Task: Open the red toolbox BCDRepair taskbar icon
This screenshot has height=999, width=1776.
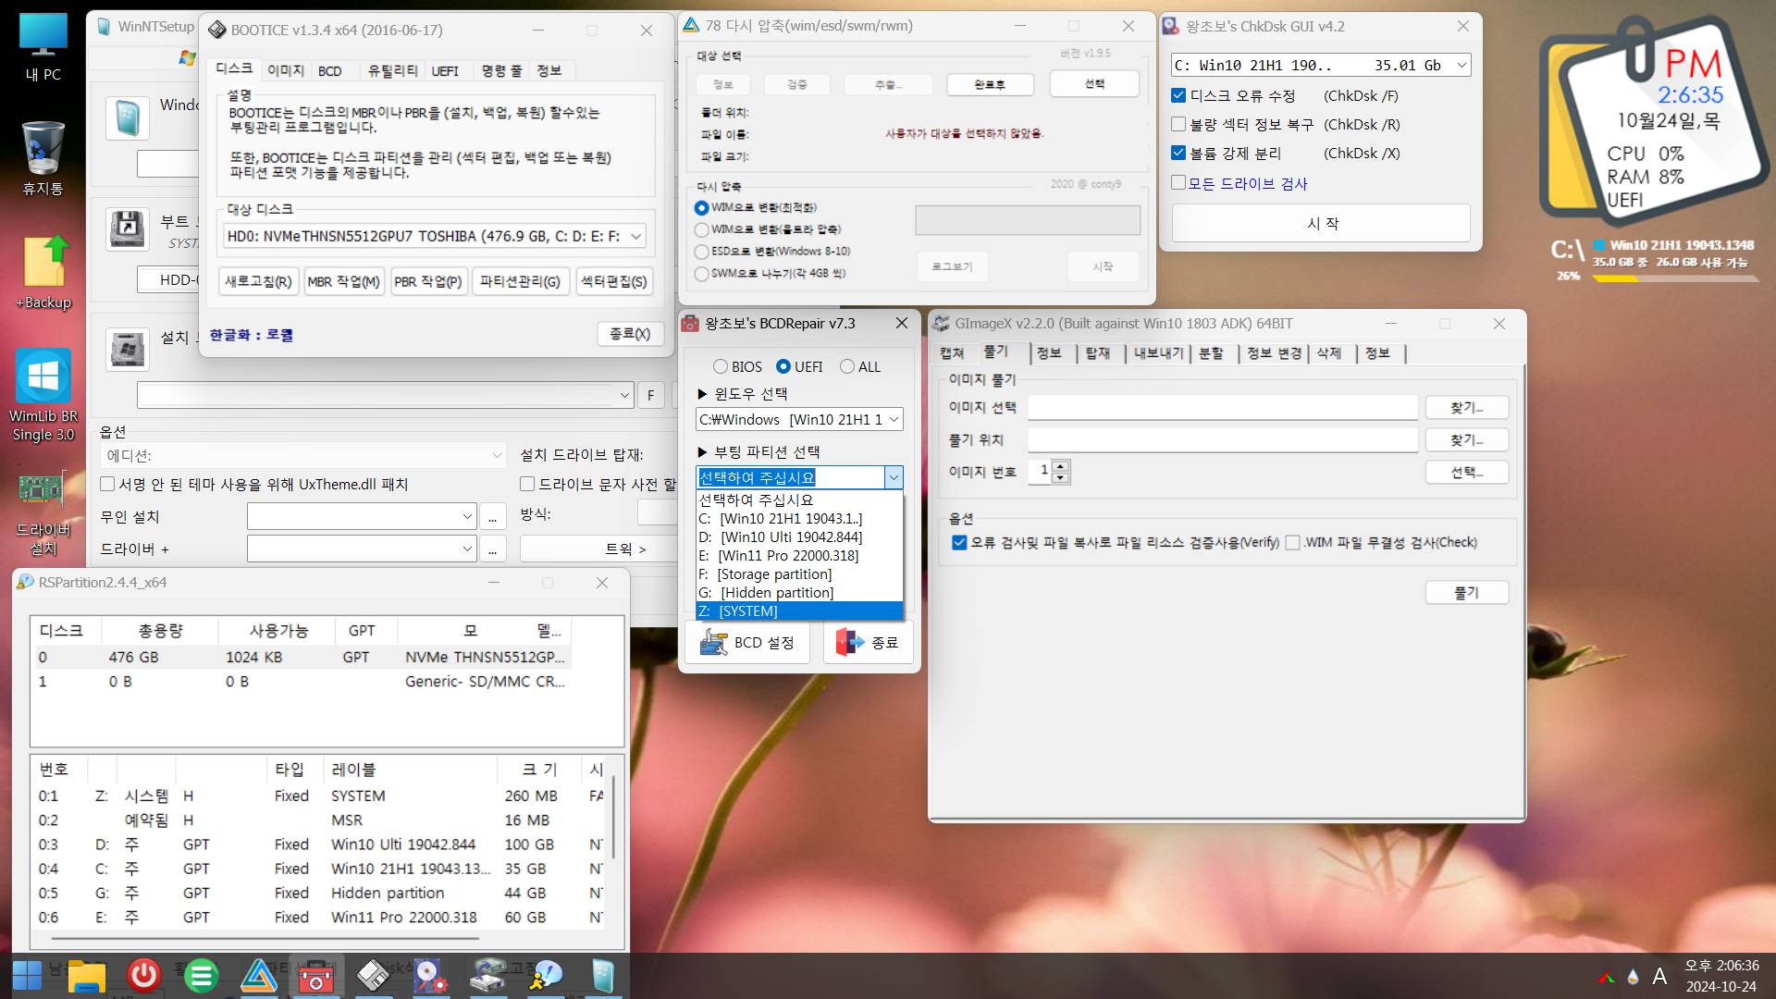Action: pyautogui.click(x=316, y=975)
